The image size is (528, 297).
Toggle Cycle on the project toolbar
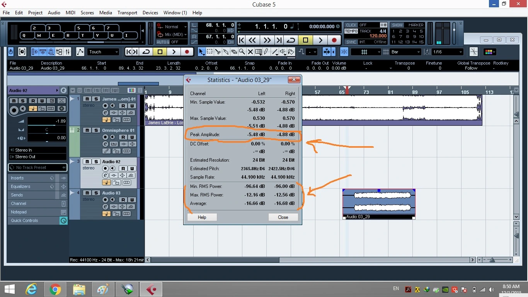pyautogui.click(x=146, y=52)
